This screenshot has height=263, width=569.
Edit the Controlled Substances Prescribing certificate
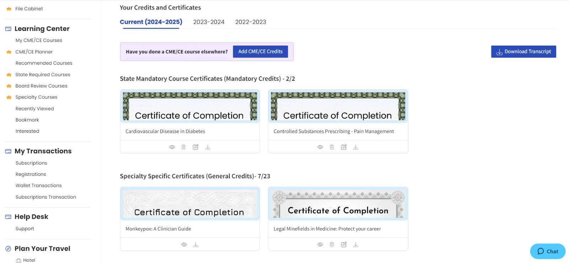click(x=344, y=147)
